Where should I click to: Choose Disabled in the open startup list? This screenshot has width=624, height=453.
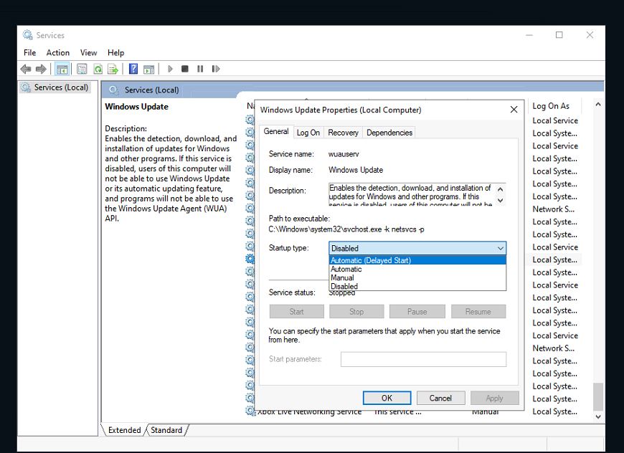tap(417, 287)
